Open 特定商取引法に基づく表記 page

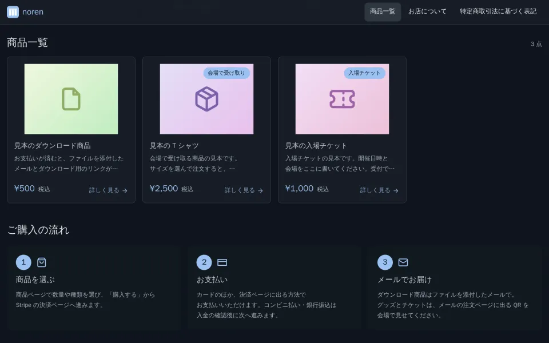[x=498, y=11]
